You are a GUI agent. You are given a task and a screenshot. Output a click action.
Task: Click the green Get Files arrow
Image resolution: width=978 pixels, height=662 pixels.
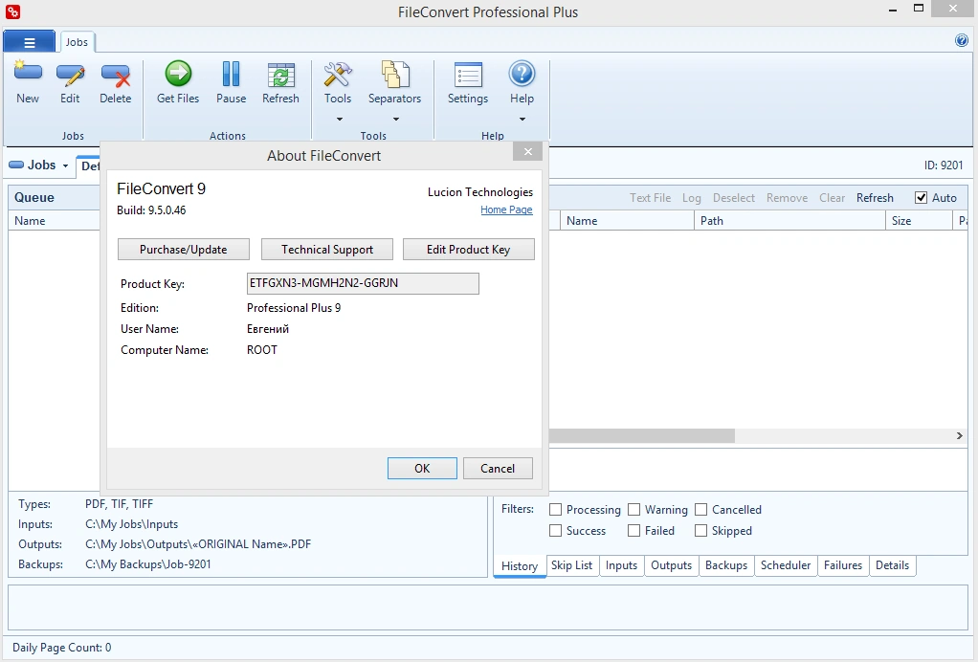click(x=178, y=74)
